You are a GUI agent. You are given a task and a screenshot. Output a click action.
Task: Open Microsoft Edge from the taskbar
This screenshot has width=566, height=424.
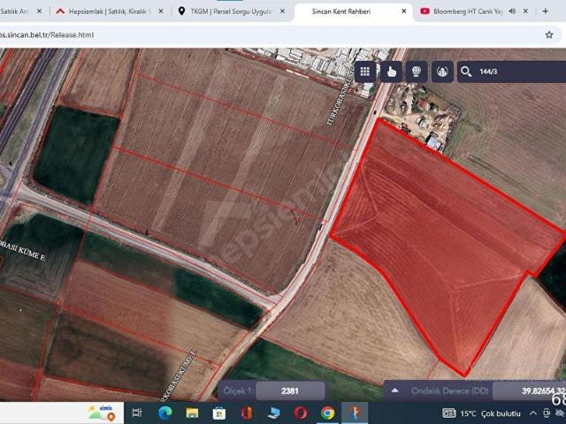pos(164,413)
